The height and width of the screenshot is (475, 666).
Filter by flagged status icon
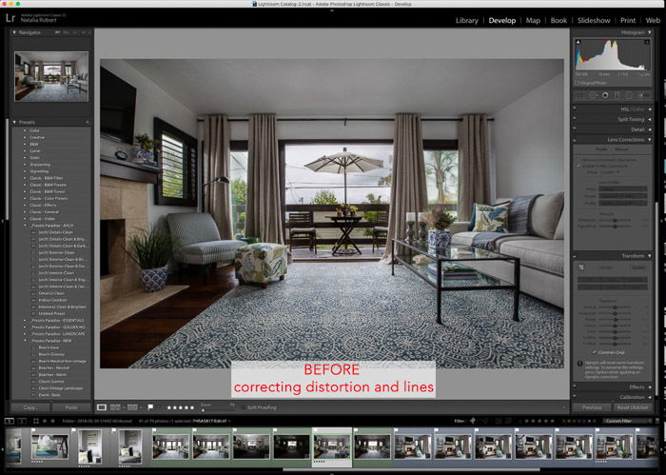pos(472,421)
